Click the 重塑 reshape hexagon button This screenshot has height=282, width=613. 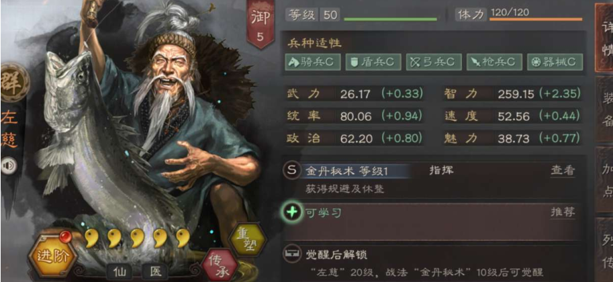[248, 240]
